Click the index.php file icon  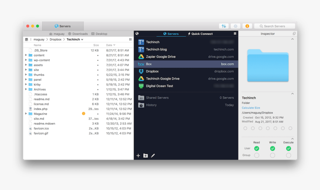click(31, 109)
